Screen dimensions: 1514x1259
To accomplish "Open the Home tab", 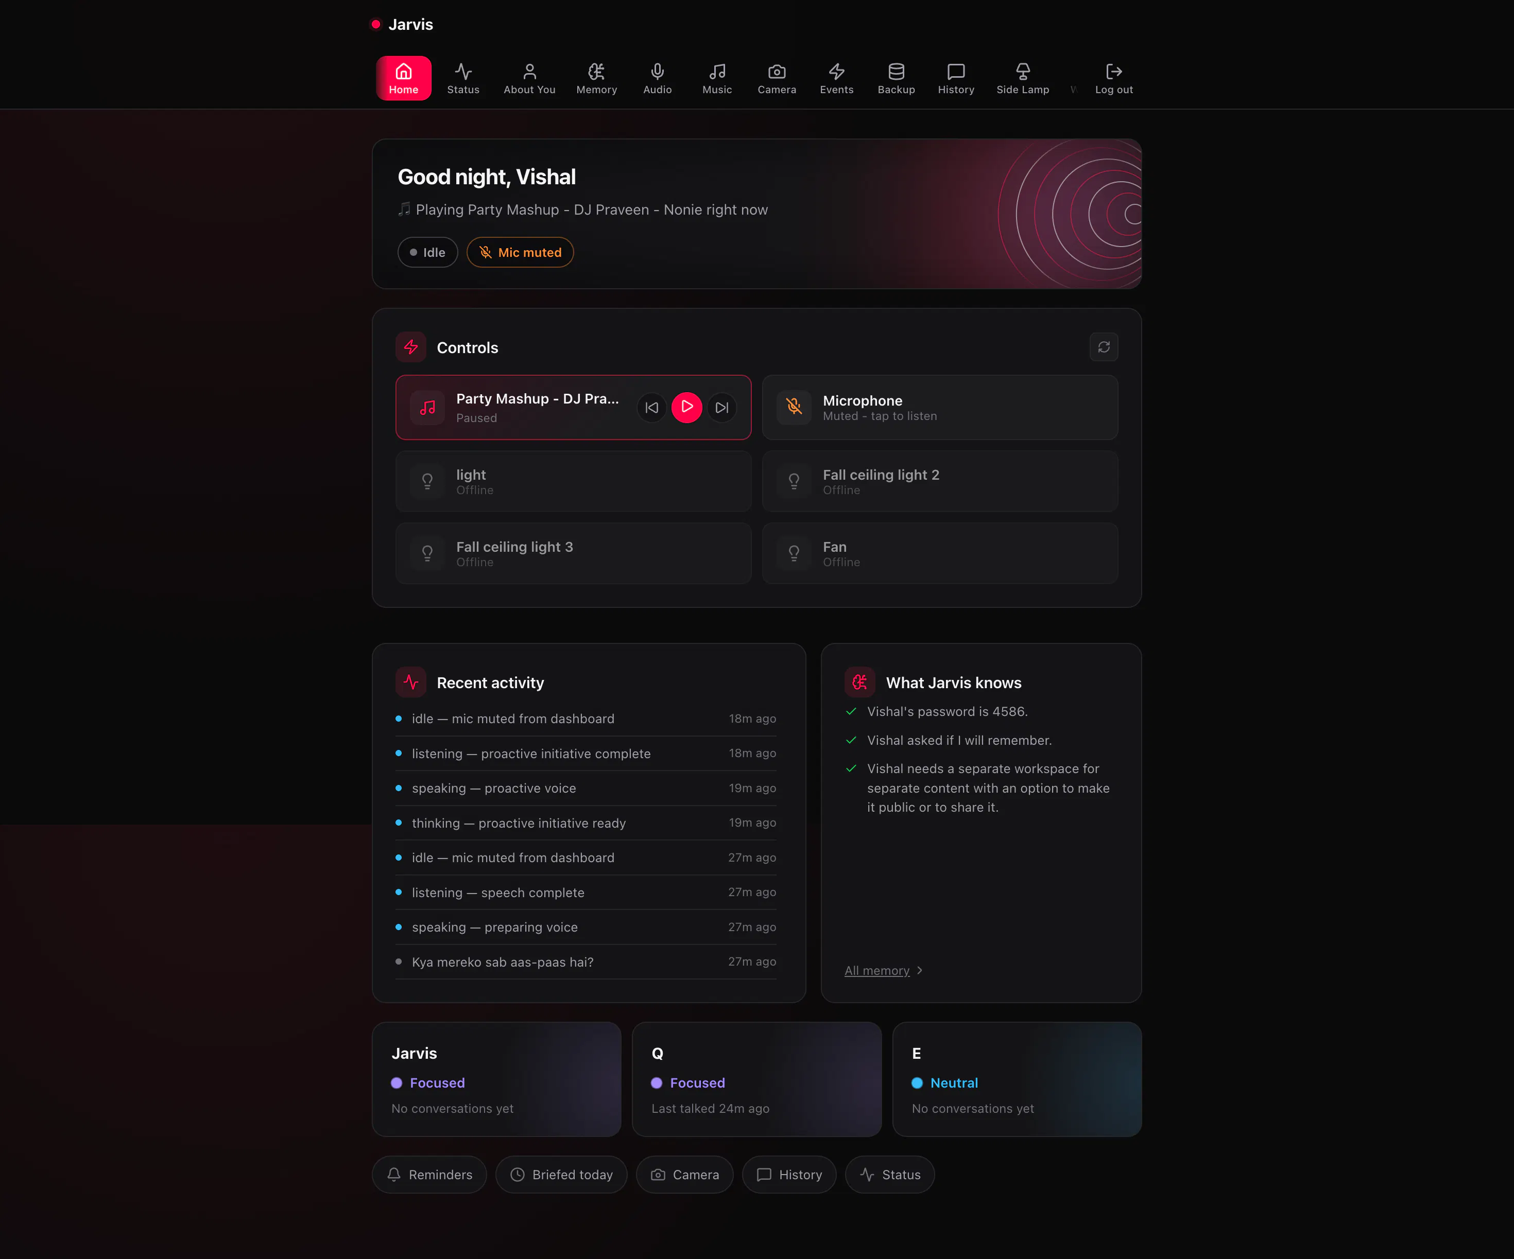I will 404,78.
